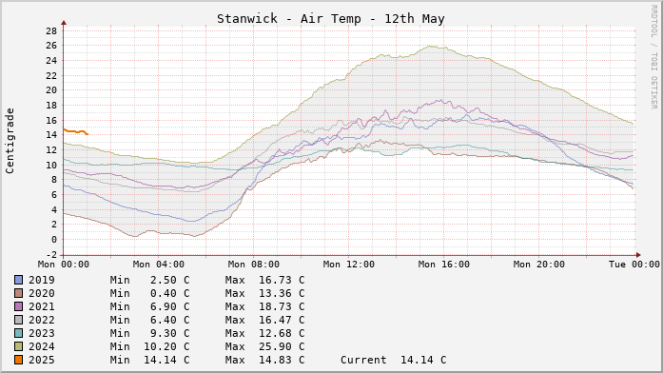Click the 'Mon 20:00' x-axis label
663x373 pixels.
pos(539,265)
